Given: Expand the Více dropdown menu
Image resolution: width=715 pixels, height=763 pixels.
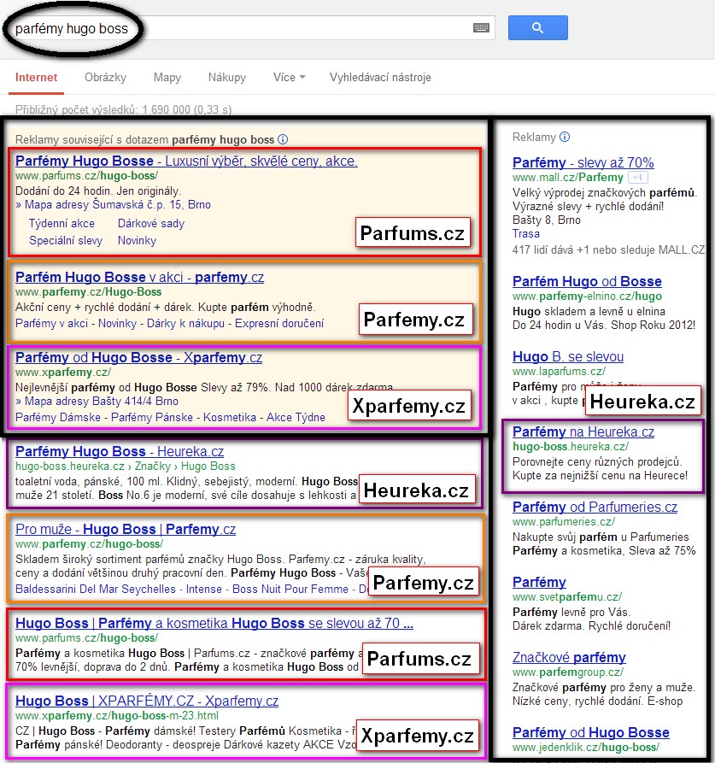Looking at the screenshot, I should point(289,78).
